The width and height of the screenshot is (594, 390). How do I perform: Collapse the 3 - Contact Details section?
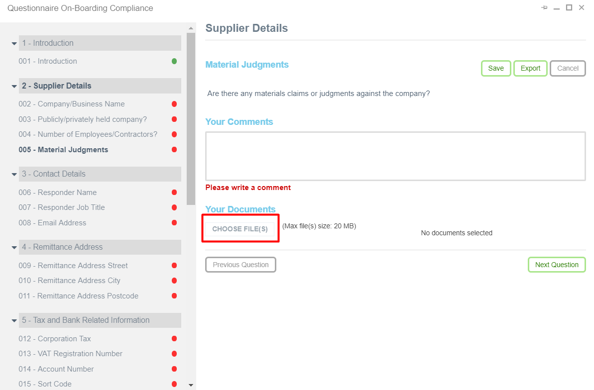pos(14,174)
